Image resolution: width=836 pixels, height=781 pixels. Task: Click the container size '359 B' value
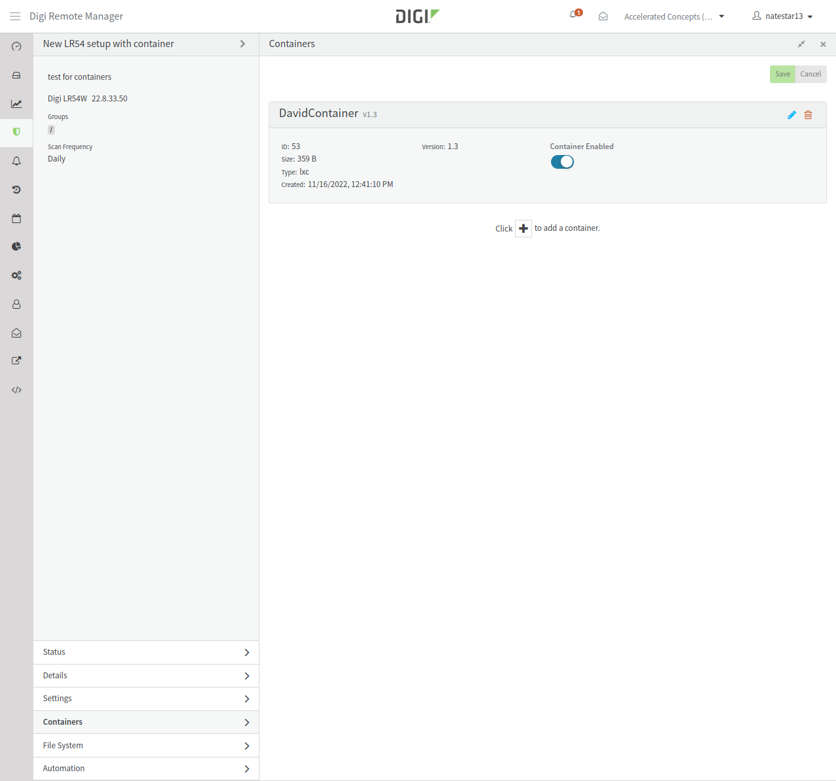(x=307, y=159)
